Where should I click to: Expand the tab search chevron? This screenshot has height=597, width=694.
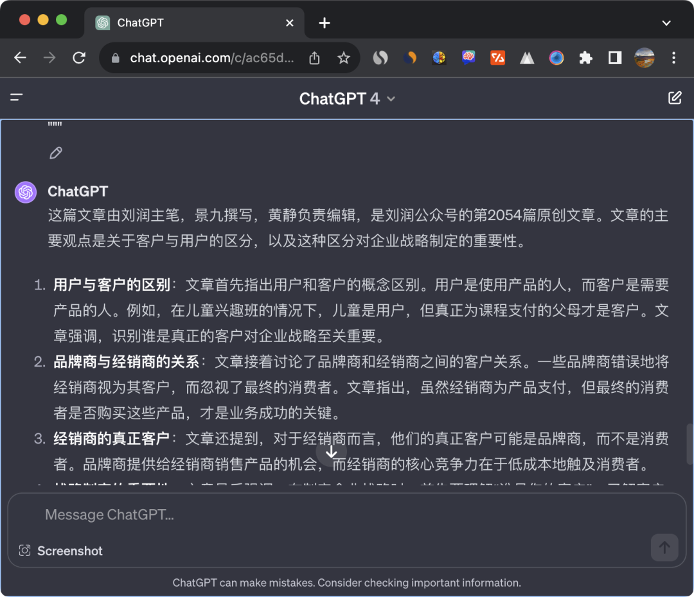pyautogui.click(x=666, y=23)
